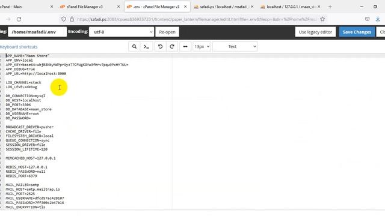Click the MAIL_MAILER=smtp line
Image resolution: width=385 pixels, height=216 pixels.
tap(22, 185)
